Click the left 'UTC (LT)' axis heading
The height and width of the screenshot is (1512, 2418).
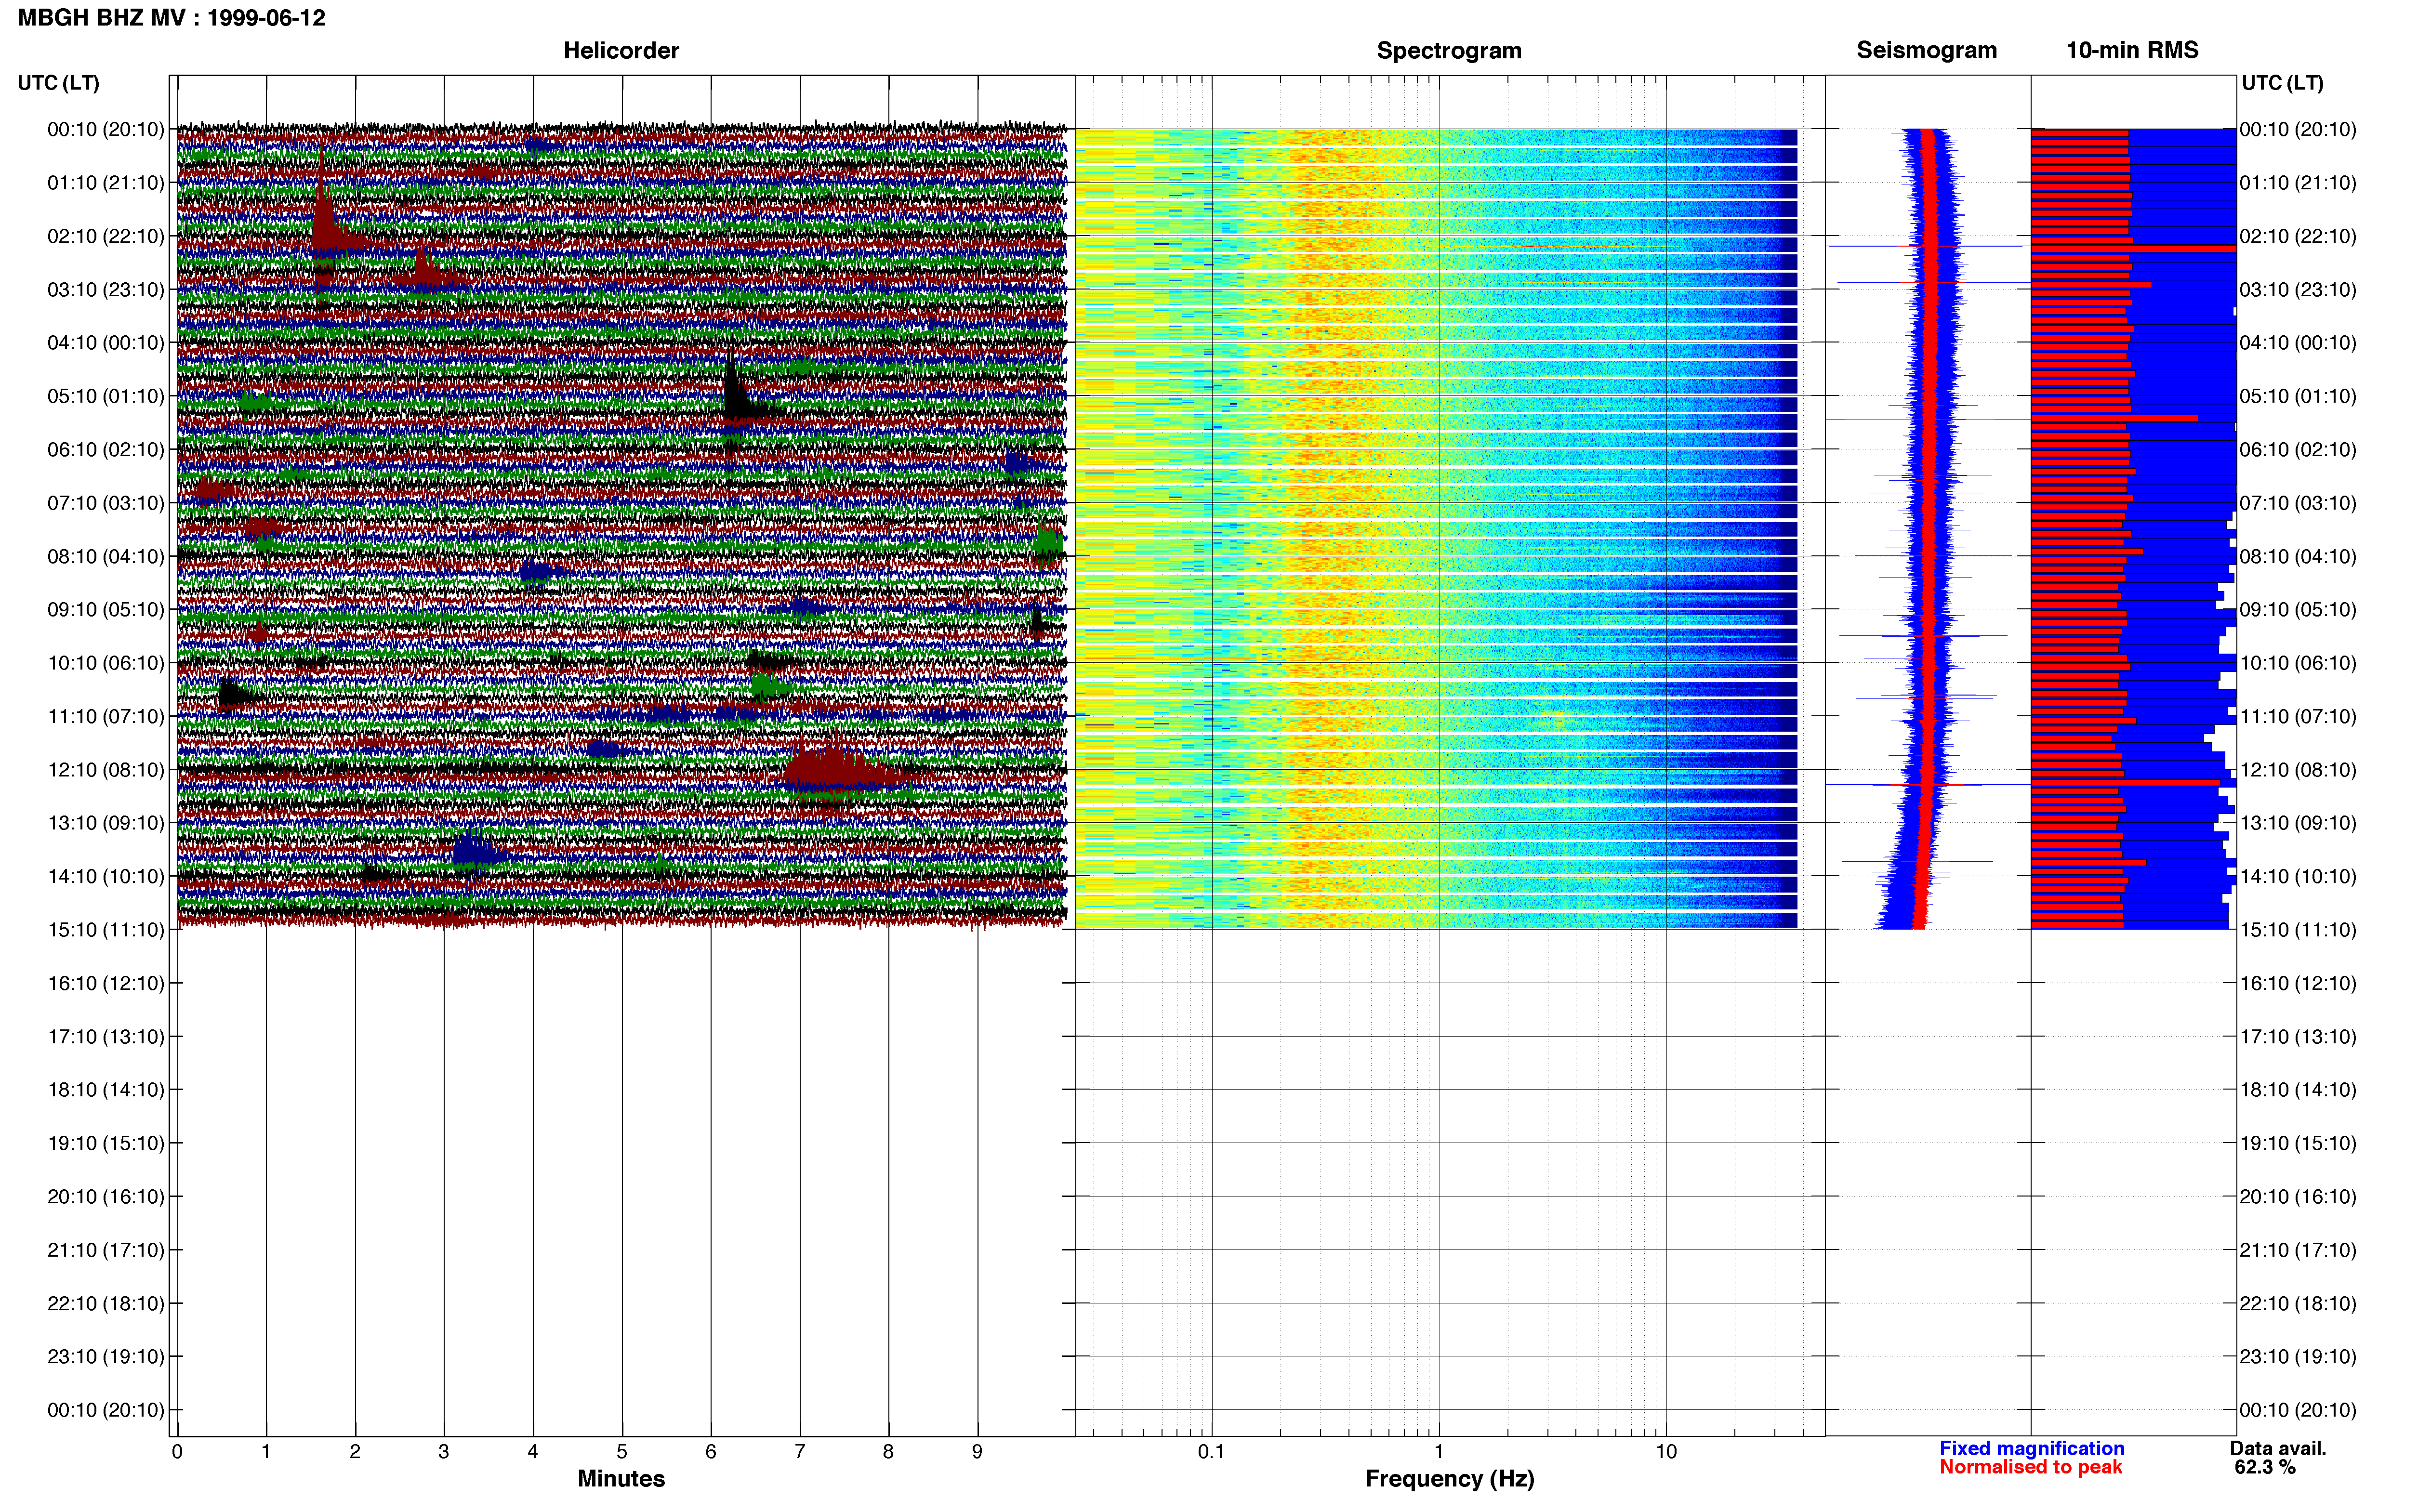(59, 83)
